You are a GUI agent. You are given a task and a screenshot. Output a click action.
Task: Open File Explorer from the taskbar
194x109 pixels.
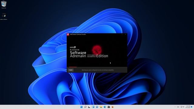pyautogui.click(x=101, y=107)
